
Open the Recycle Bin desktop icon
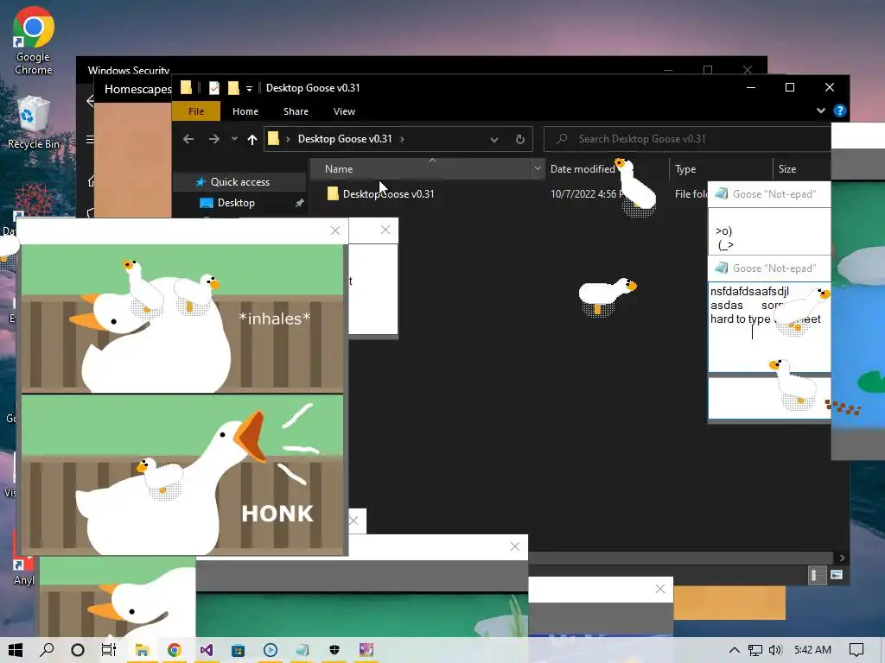click(34, 123)
